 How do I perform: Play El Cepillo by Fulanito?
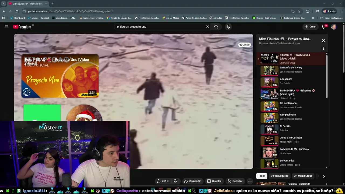point(291,129)
